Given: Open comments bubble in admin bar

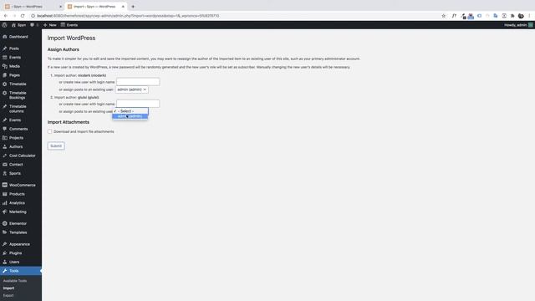Looking at the screenshot, I should coord(34,25).
